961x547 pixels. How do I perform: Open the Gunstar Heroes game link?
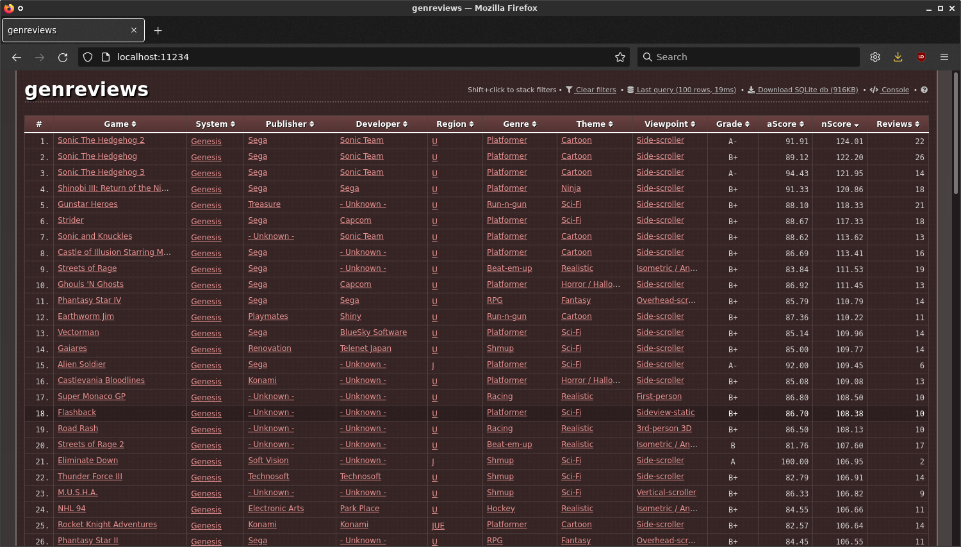[x=88, y=204]
